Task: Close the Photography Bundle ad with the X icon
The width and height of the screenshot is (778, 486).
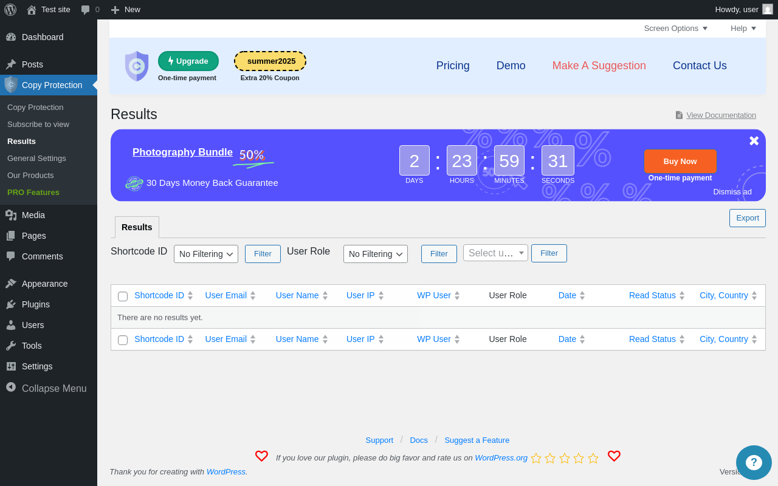Action: pos(754,141)
